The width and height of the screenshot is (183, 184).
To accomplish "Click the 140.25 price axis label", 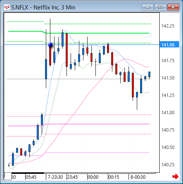I will pos(168,165).
